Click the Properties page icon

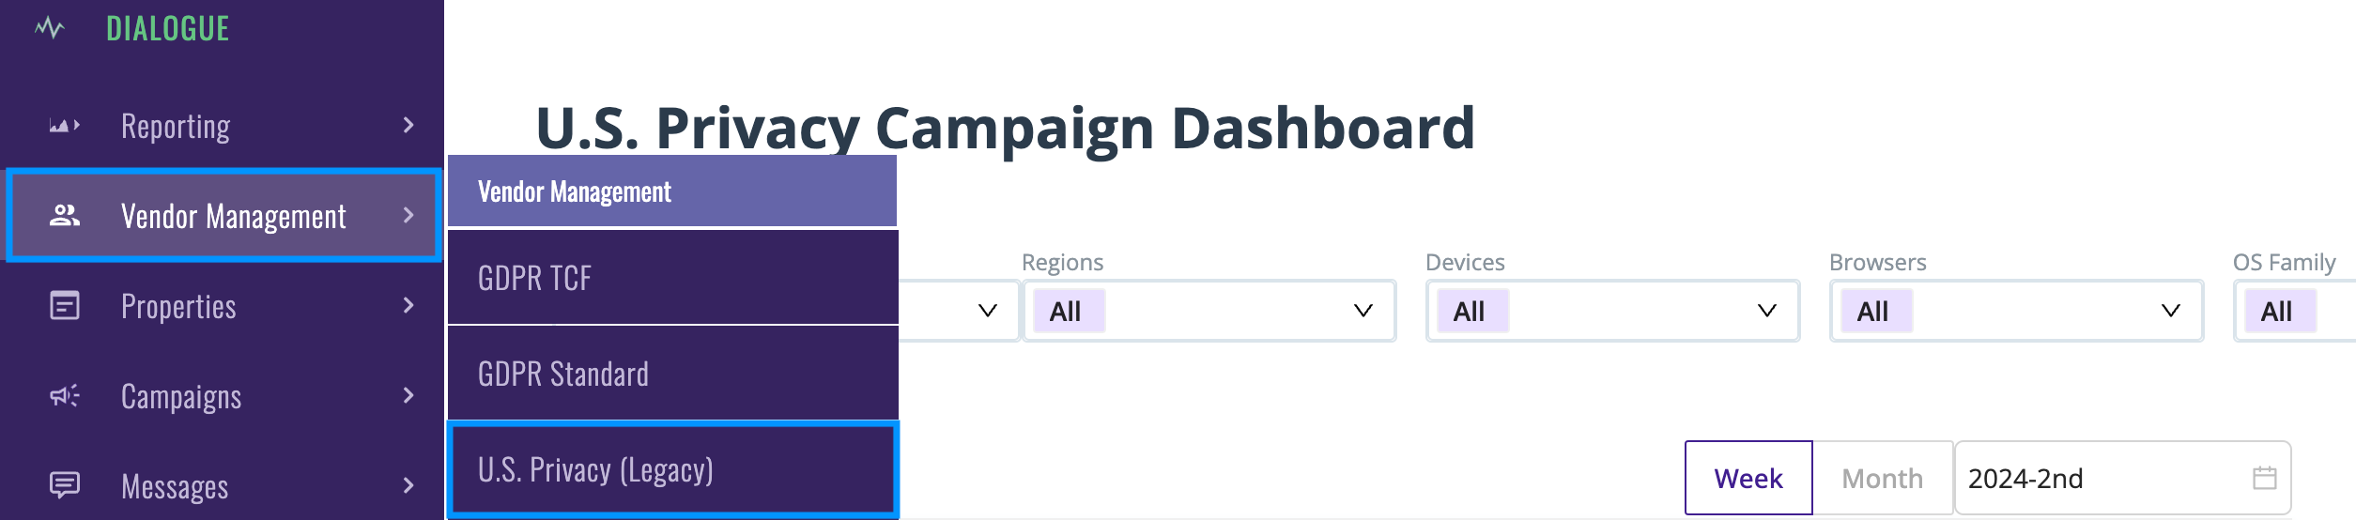[x=64, y=306]
